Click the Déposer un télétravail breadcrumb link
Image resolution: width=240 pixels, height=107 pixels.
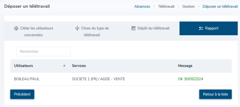(220, 7)
